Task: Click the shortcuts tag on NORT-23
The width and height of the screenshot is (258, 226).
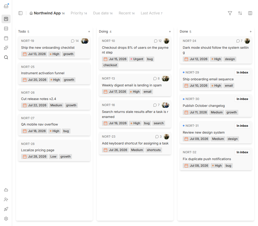Action: [154, 150]
